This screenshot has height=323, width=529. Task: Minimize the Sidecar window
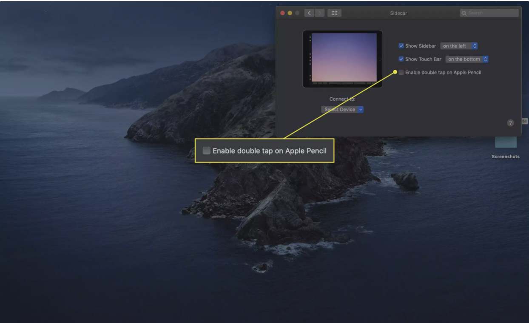tap(289, 13)
